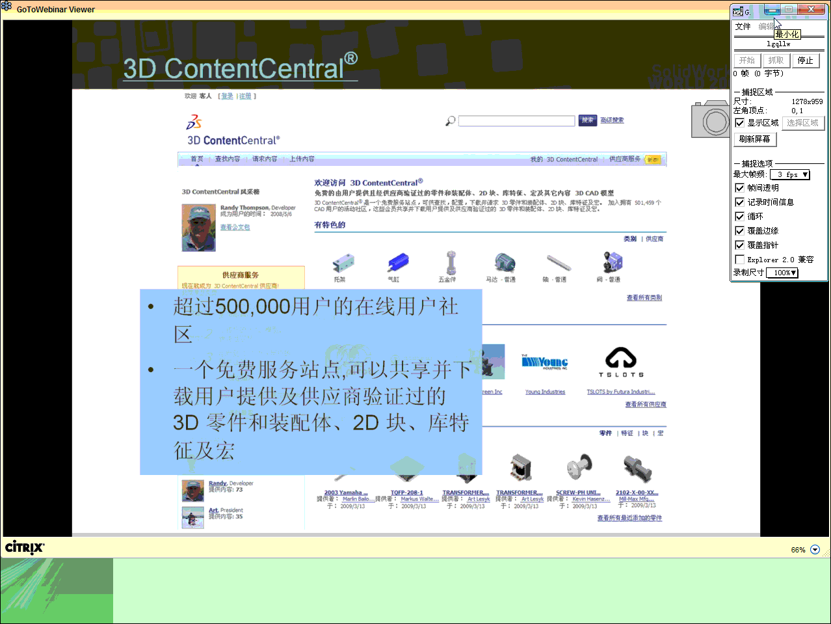The image size is (831, 624).
Task: Click the 3D ContentCentral slide title
Action: 241,68
